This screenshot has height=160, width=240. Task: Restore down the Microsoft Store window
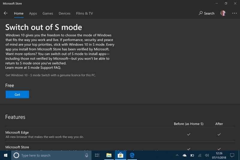(x=226, y=3)
